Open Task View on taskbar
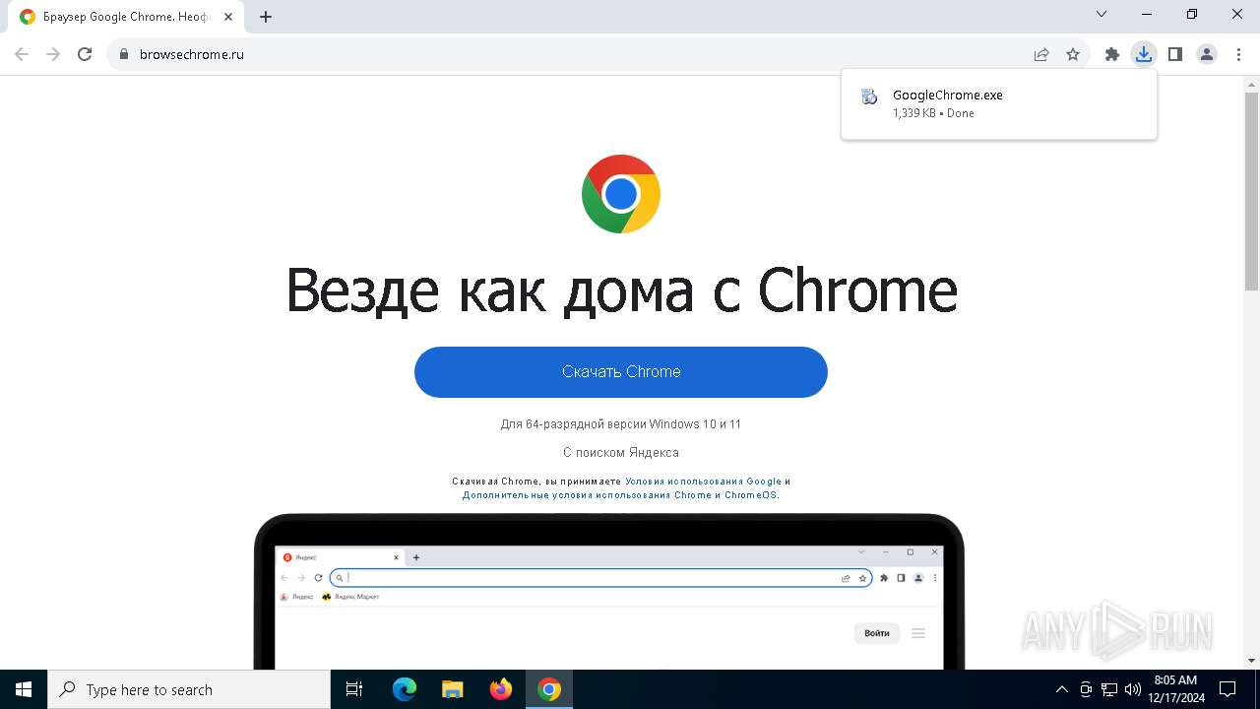Image resolution: width=1260 pixels, height=709 pixels. click(354, 689)
